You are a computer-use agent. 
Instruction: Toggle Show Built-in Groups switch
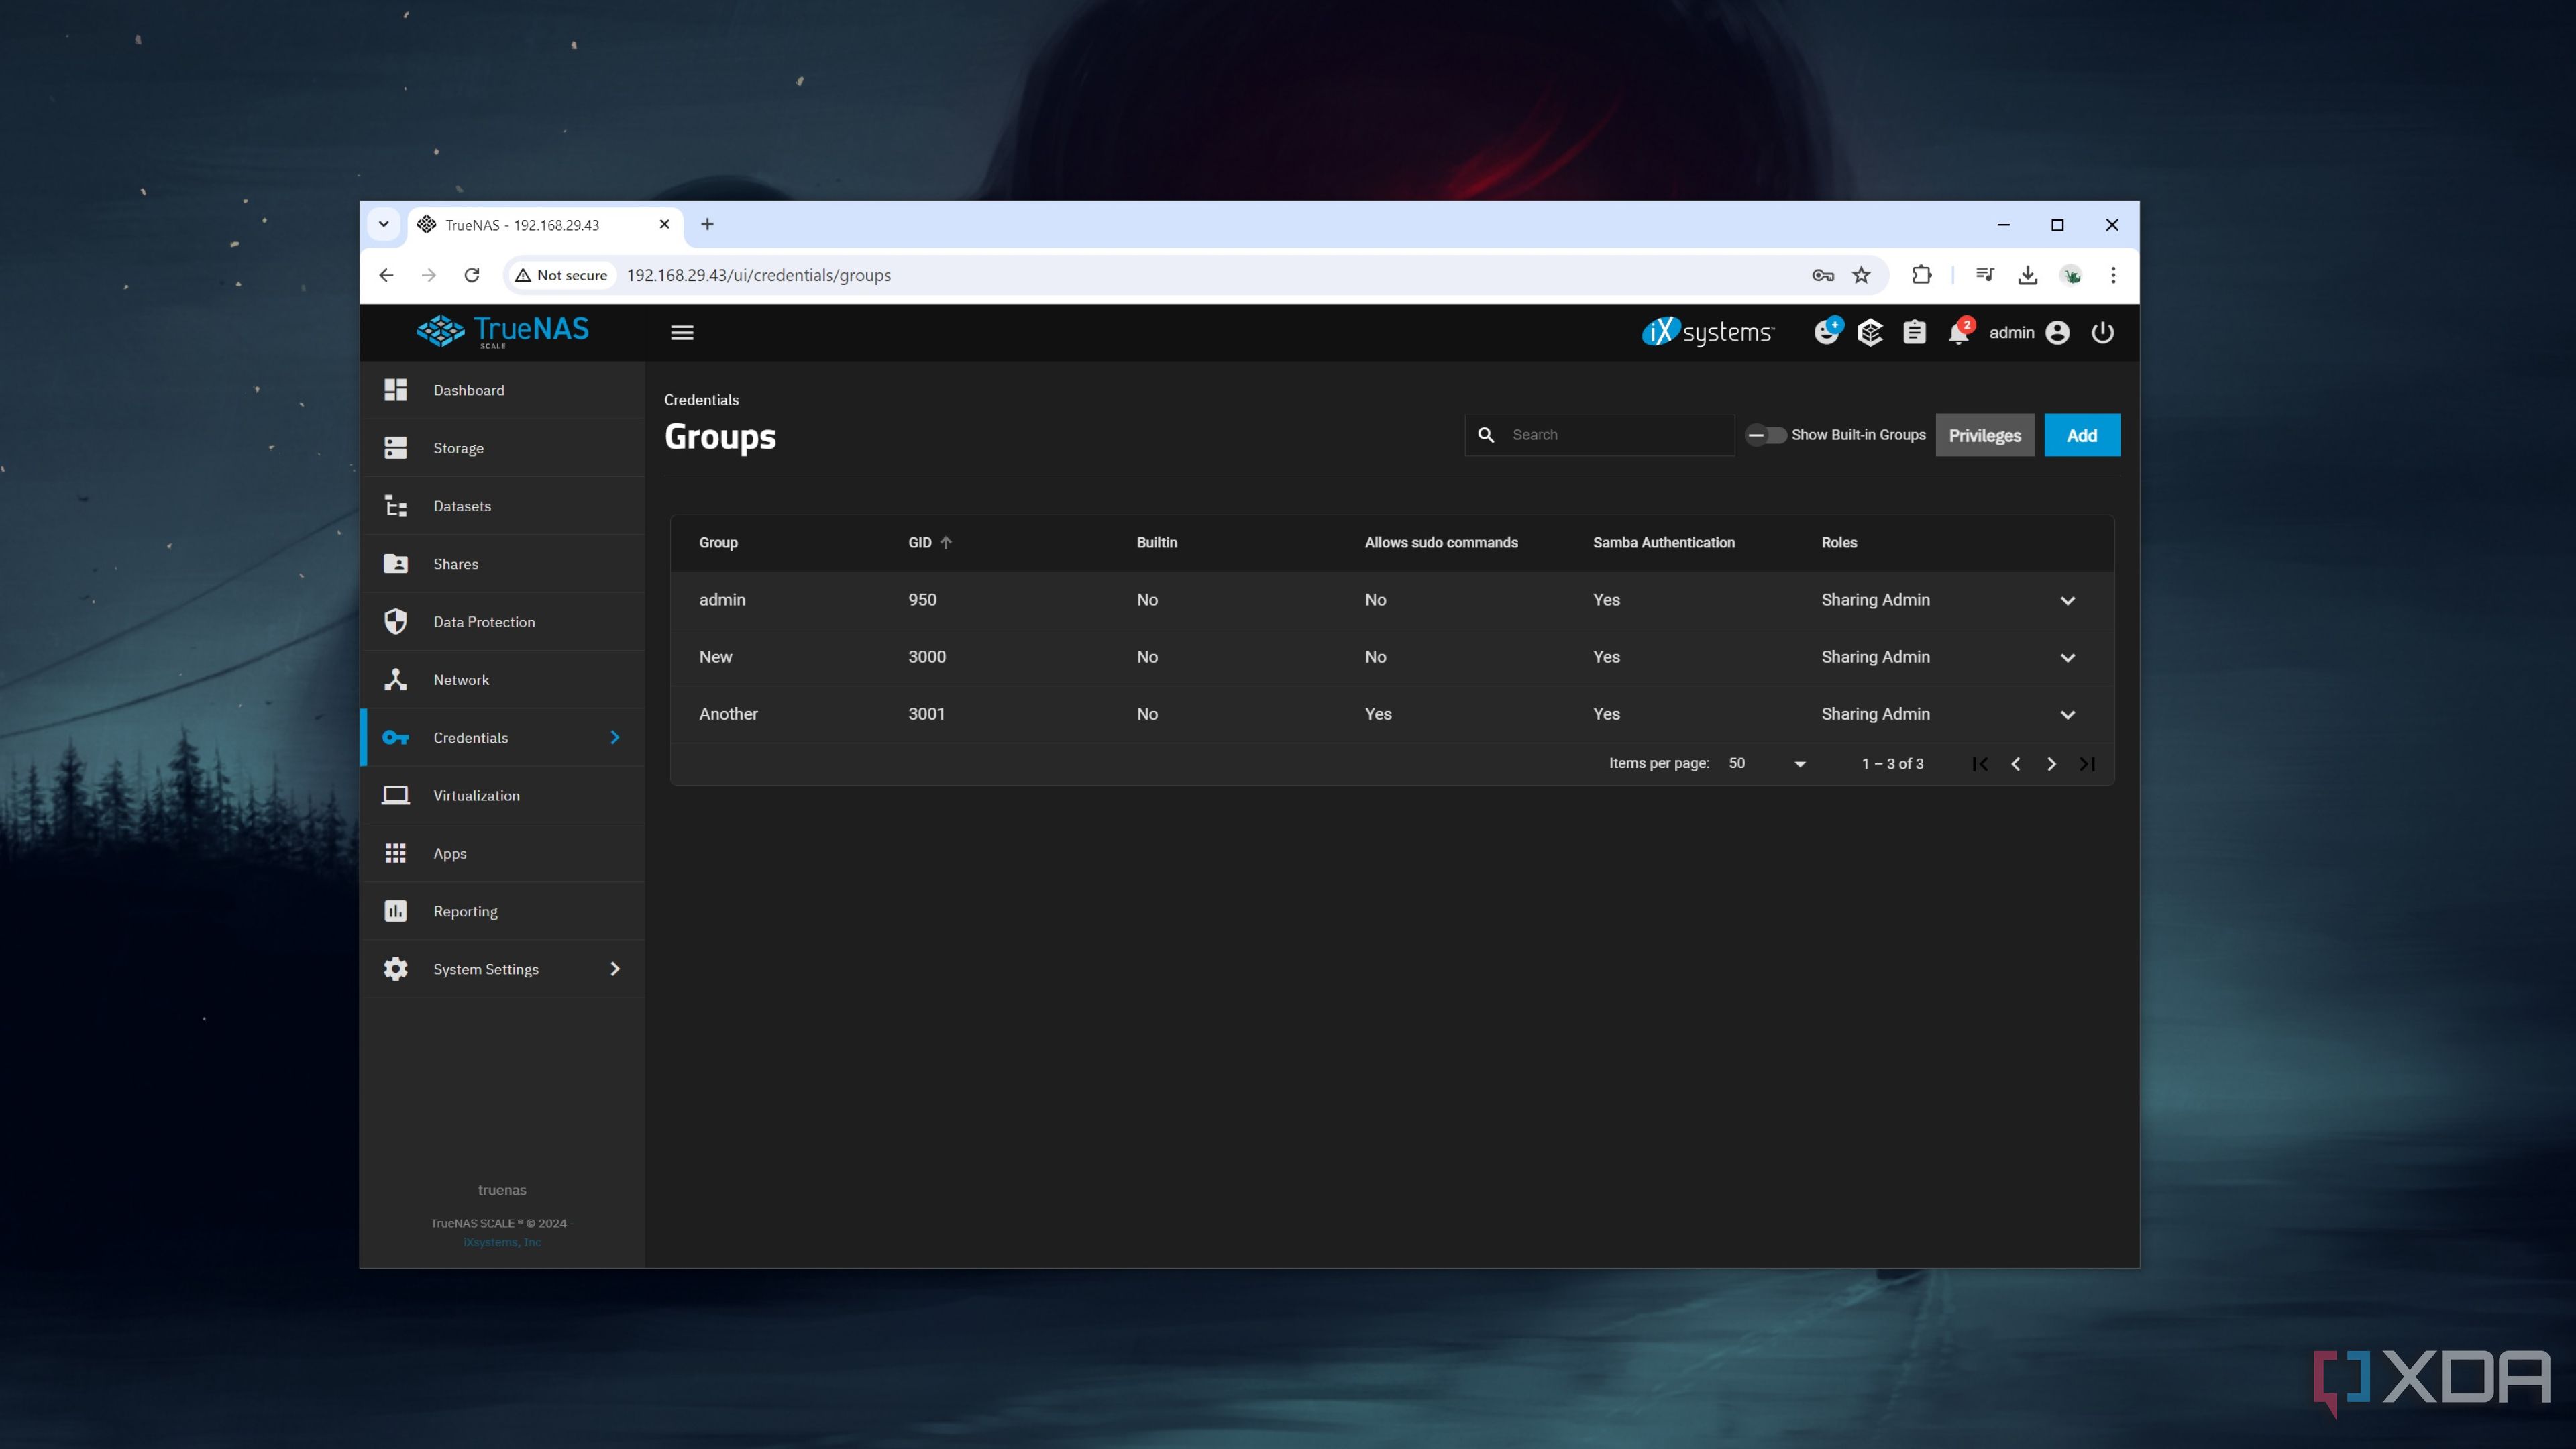(1766, 435)
